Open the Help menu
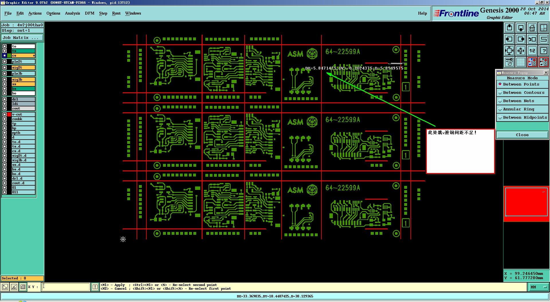Screen dimensions: 550x302 423,13
